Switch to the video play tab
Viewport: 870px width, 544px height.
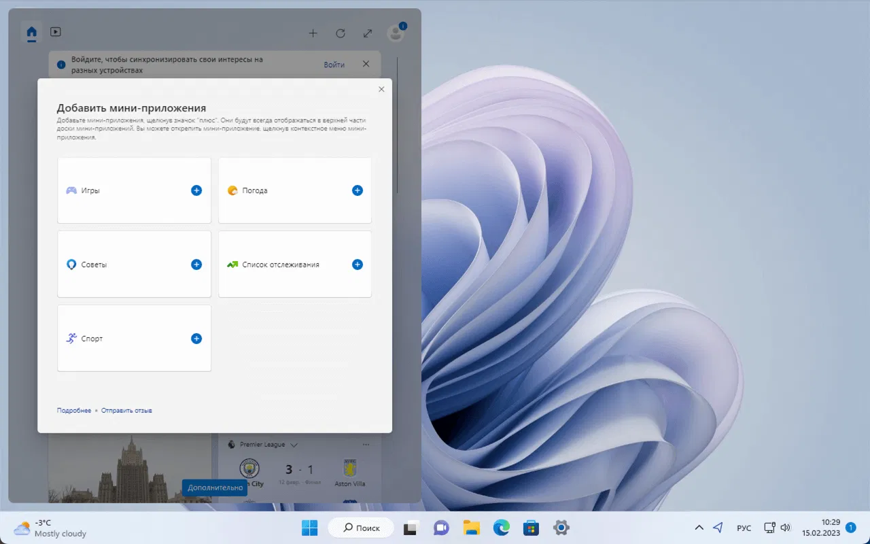point(56,32)
